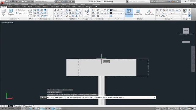The width and height of the screenshot is (196, 110).
Task: Click the Effacer eraser tool in Modification panel
Action: pyautogui.click(x=67, y=16)
